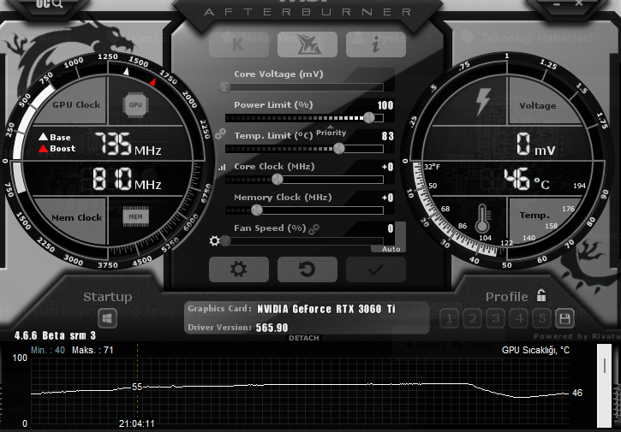This screenshot has width=621, height=432.
Task: Adjust the Core Voltage slider handle
Action: click(x=225, y=86)
